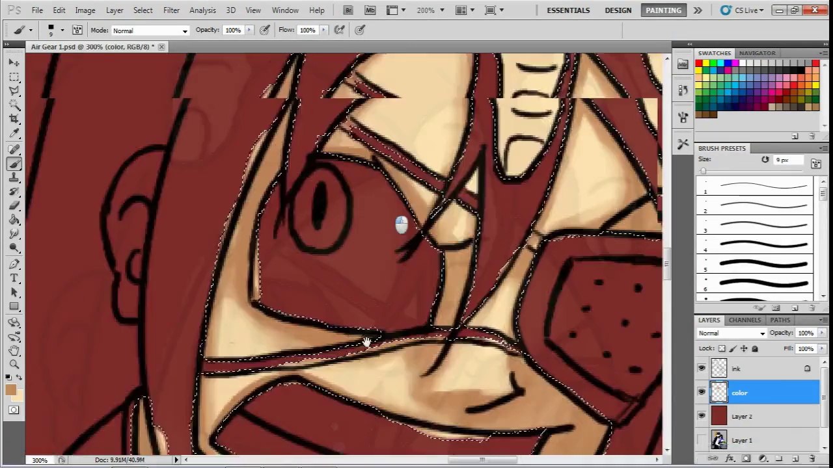Select the Eyedropper tool
Image resolution: width=833 pixels, height=468 pixels.
(14, 133)
